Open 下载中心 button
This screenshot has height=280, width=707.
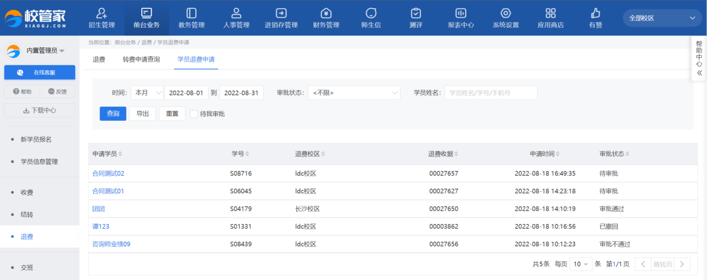40,110
